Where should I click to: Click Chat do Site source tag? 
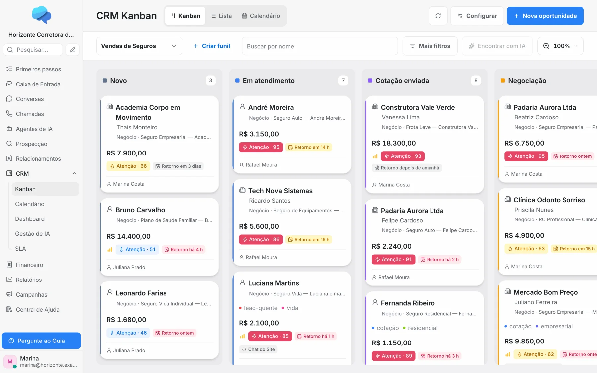258,349
